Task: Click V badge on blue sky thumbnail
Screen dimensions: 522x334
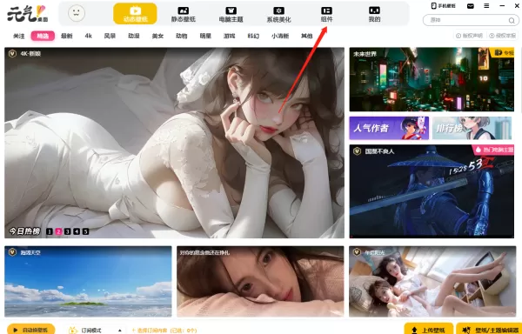Action: [x=13, y=252]
